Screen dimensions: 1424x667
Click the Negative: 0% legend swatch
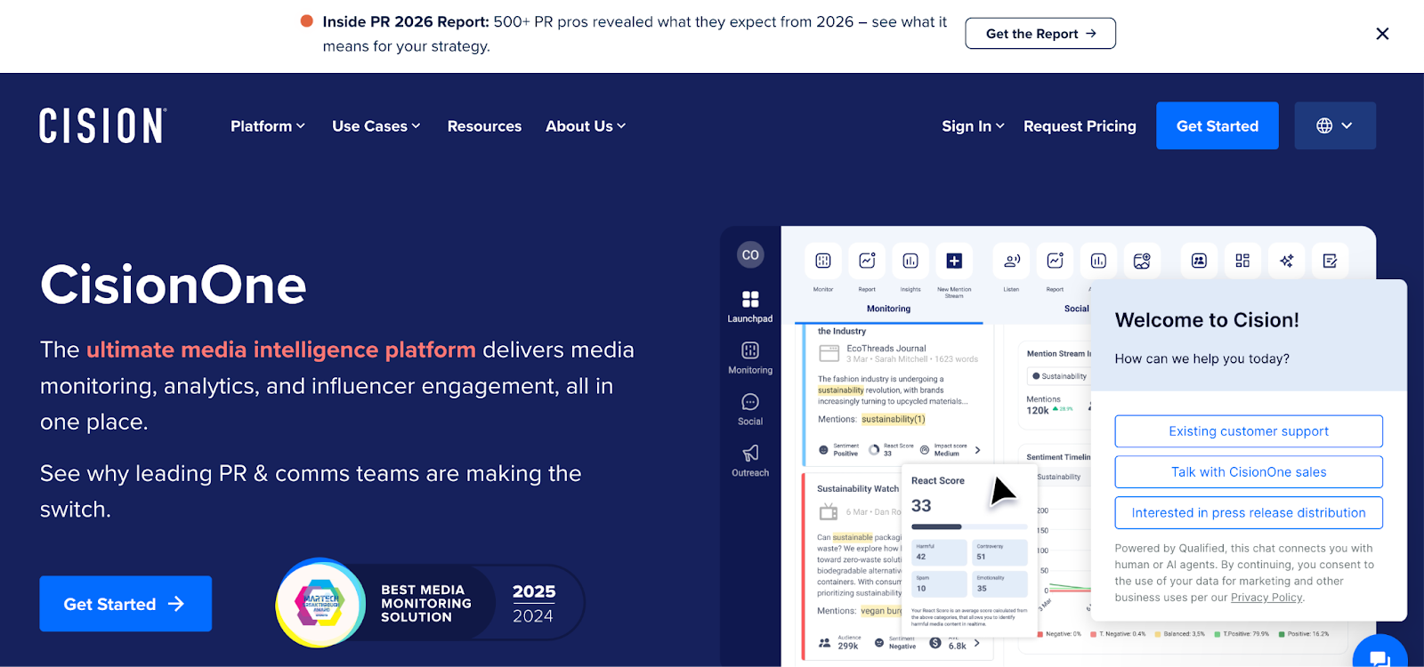pos(1040,634)
